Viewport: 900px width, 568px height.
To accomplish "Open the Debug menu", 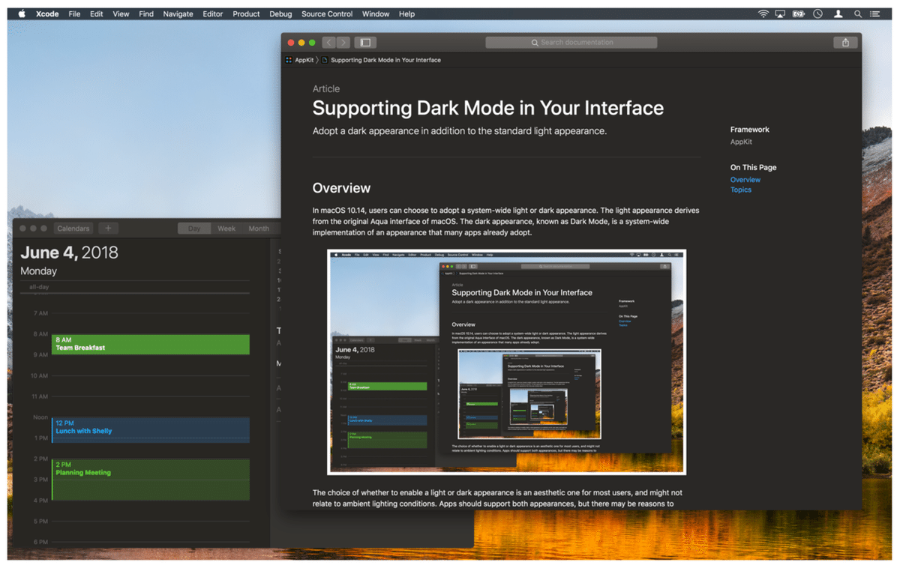I will point(281,14).
